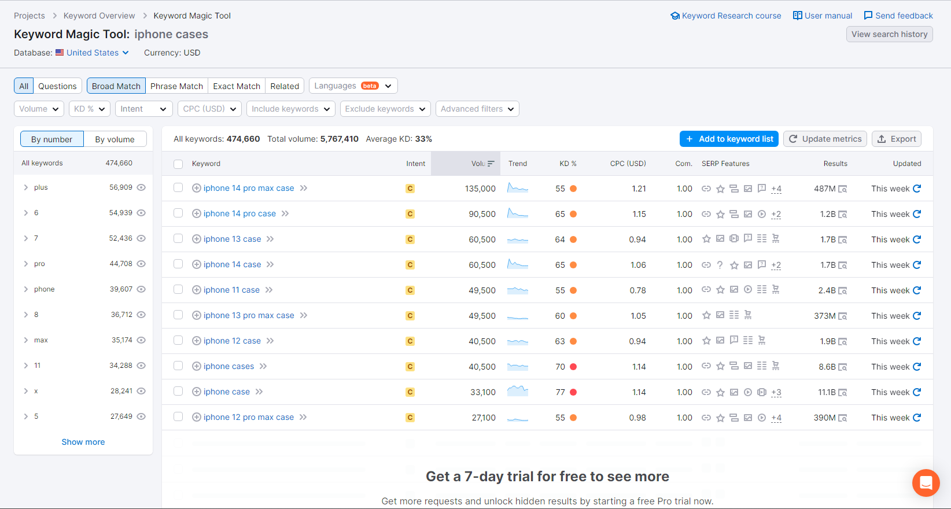Open Languages beta dropdown
This screenshot has width=951, height=509.
[x=353, y=86]
